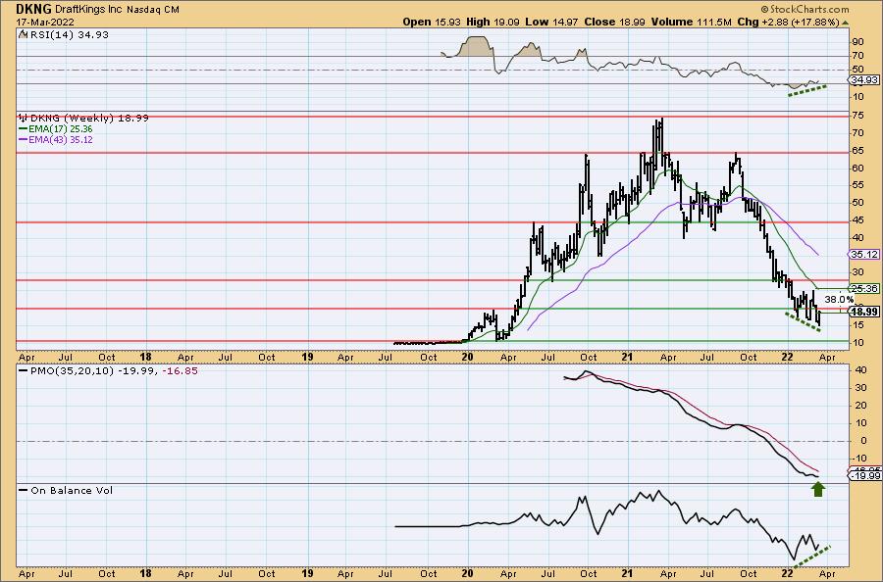The image size is (883, 582).
Task: Click the 75 label on the price axis
Action: click(x=858, y=116)
